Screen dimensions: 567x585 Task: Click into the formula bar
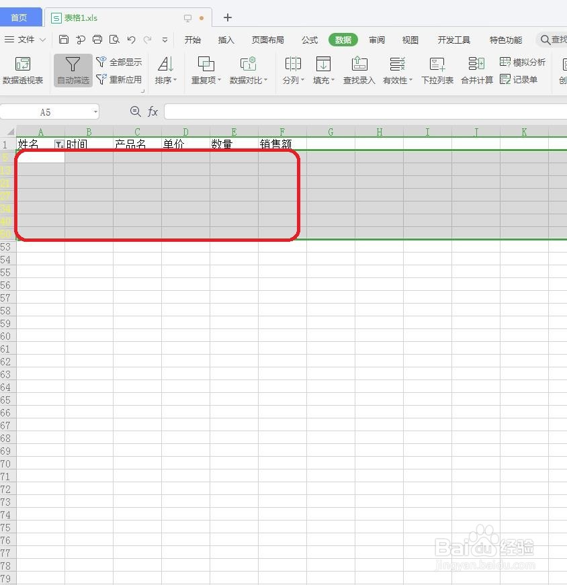tap(365, 111)
